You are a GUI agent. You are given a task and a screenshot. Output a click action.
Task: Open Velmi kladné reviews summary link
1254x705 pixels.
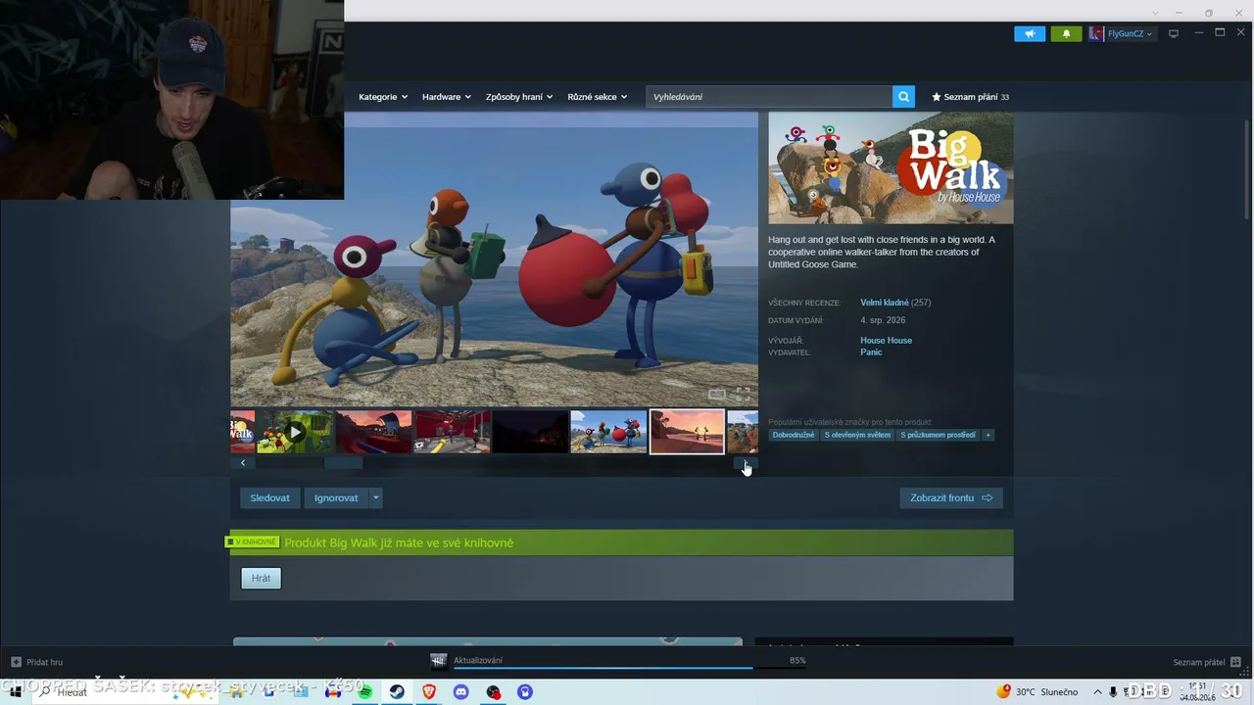885,303
